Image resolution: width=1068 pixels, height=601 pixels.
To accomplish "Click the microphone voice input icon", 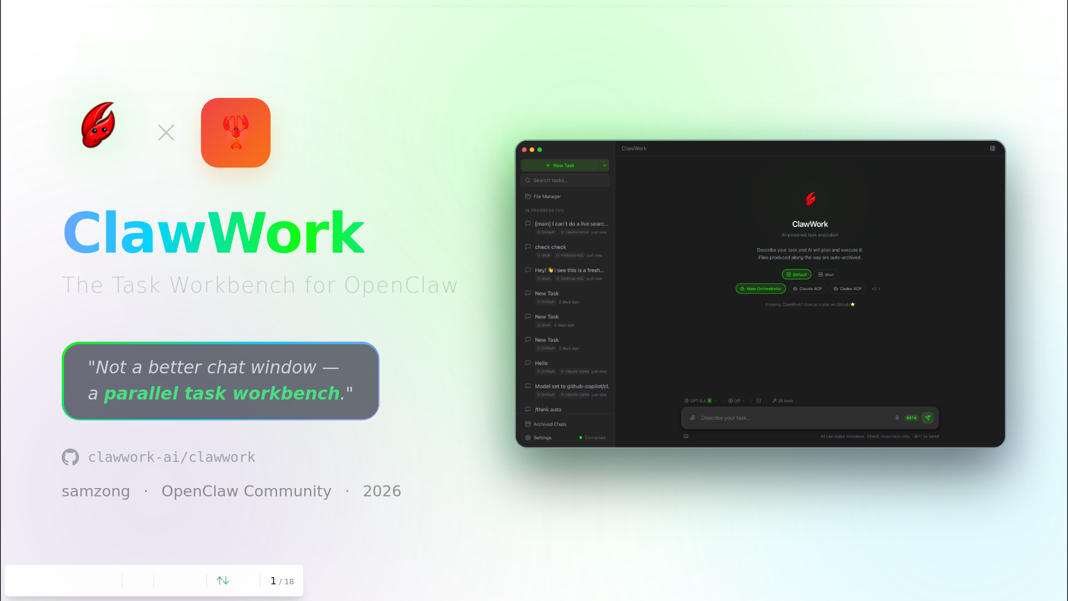I will 897,418.
